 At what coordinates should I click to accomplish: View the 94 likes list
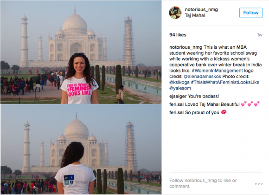click(x=178, y=35)
